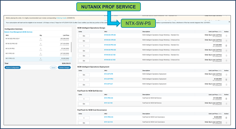Click trash icon for NT-W-OD-PRO-ED row

tap(226, 51)
